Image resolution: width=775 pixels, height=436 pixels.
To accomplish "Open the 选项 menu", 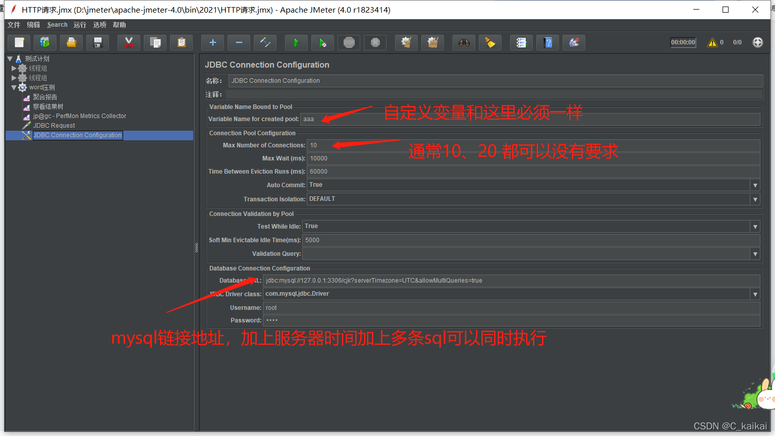I will pyautogui.click(x=100, y=25).
